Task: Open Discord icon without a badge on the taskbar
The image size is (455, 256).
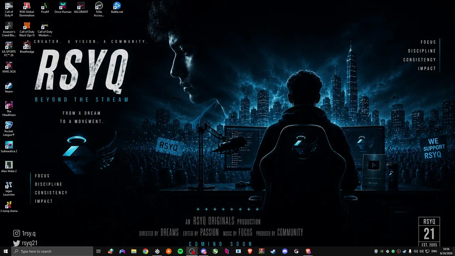Action: pyautogui.click(x=285, y=251)
